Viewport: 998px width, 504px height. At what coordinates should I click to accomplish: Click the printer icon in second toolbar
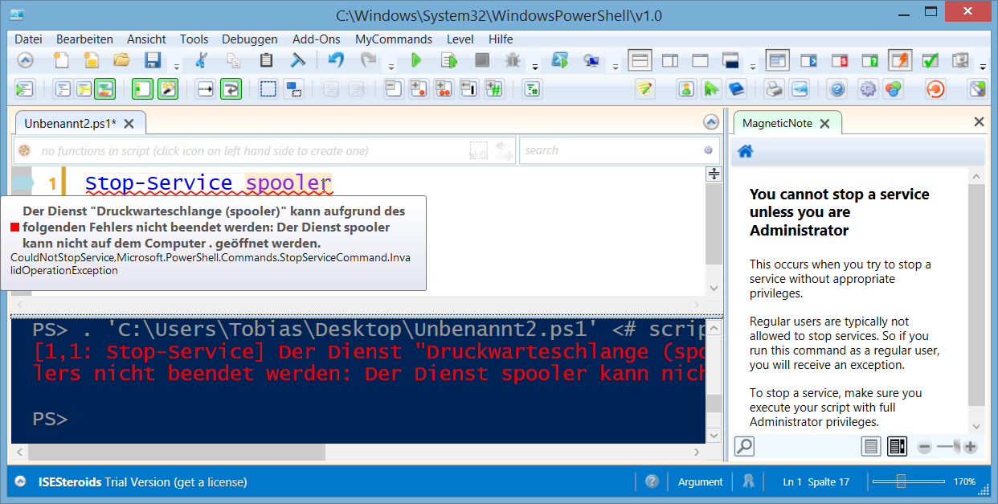773,89
